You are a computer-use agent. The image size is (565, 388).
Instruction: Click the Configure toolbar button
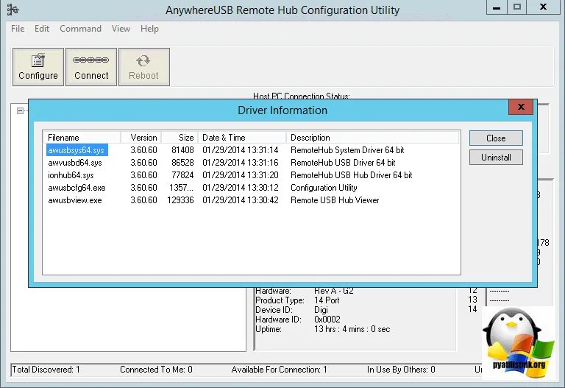tap(38, 67)
